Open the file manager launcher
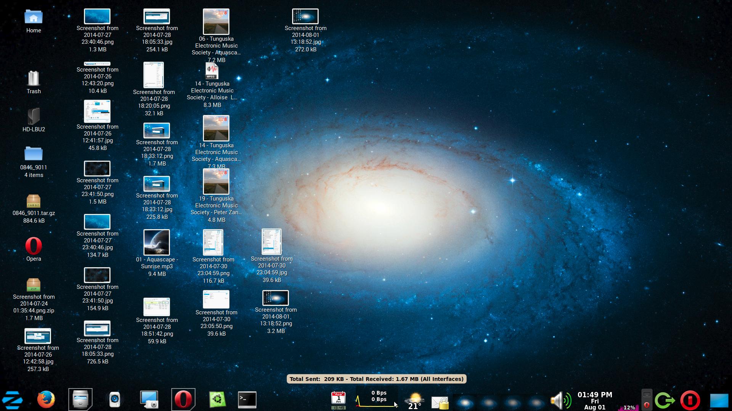The image size is (732, 411). (80, 400)
